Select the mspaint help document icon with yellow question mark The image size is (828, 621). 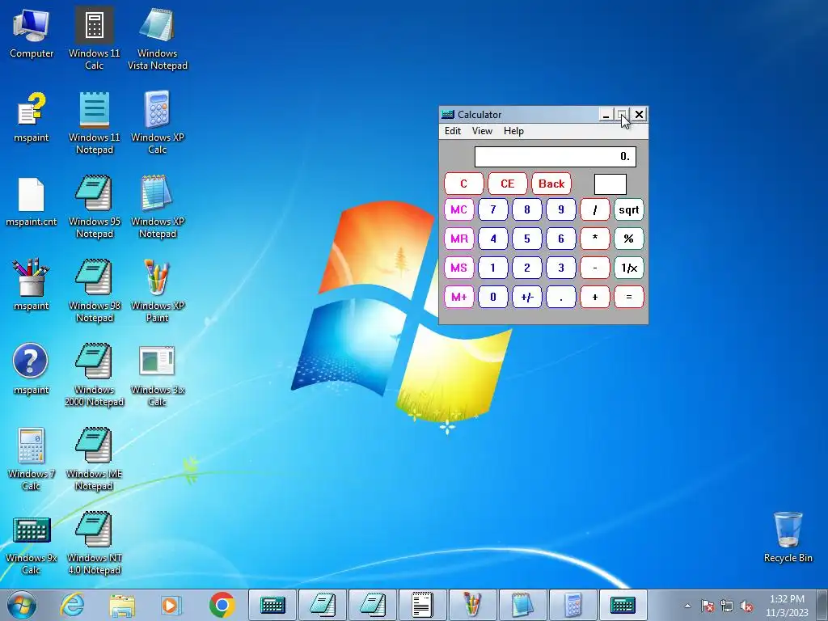point(32,117)
